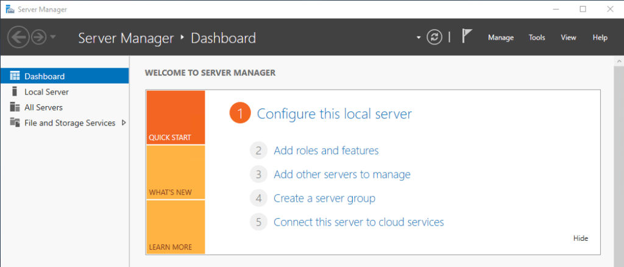Click the All Servers icon
The height and width of the screenshot is (267, 624).
click(x=15, y=107)
